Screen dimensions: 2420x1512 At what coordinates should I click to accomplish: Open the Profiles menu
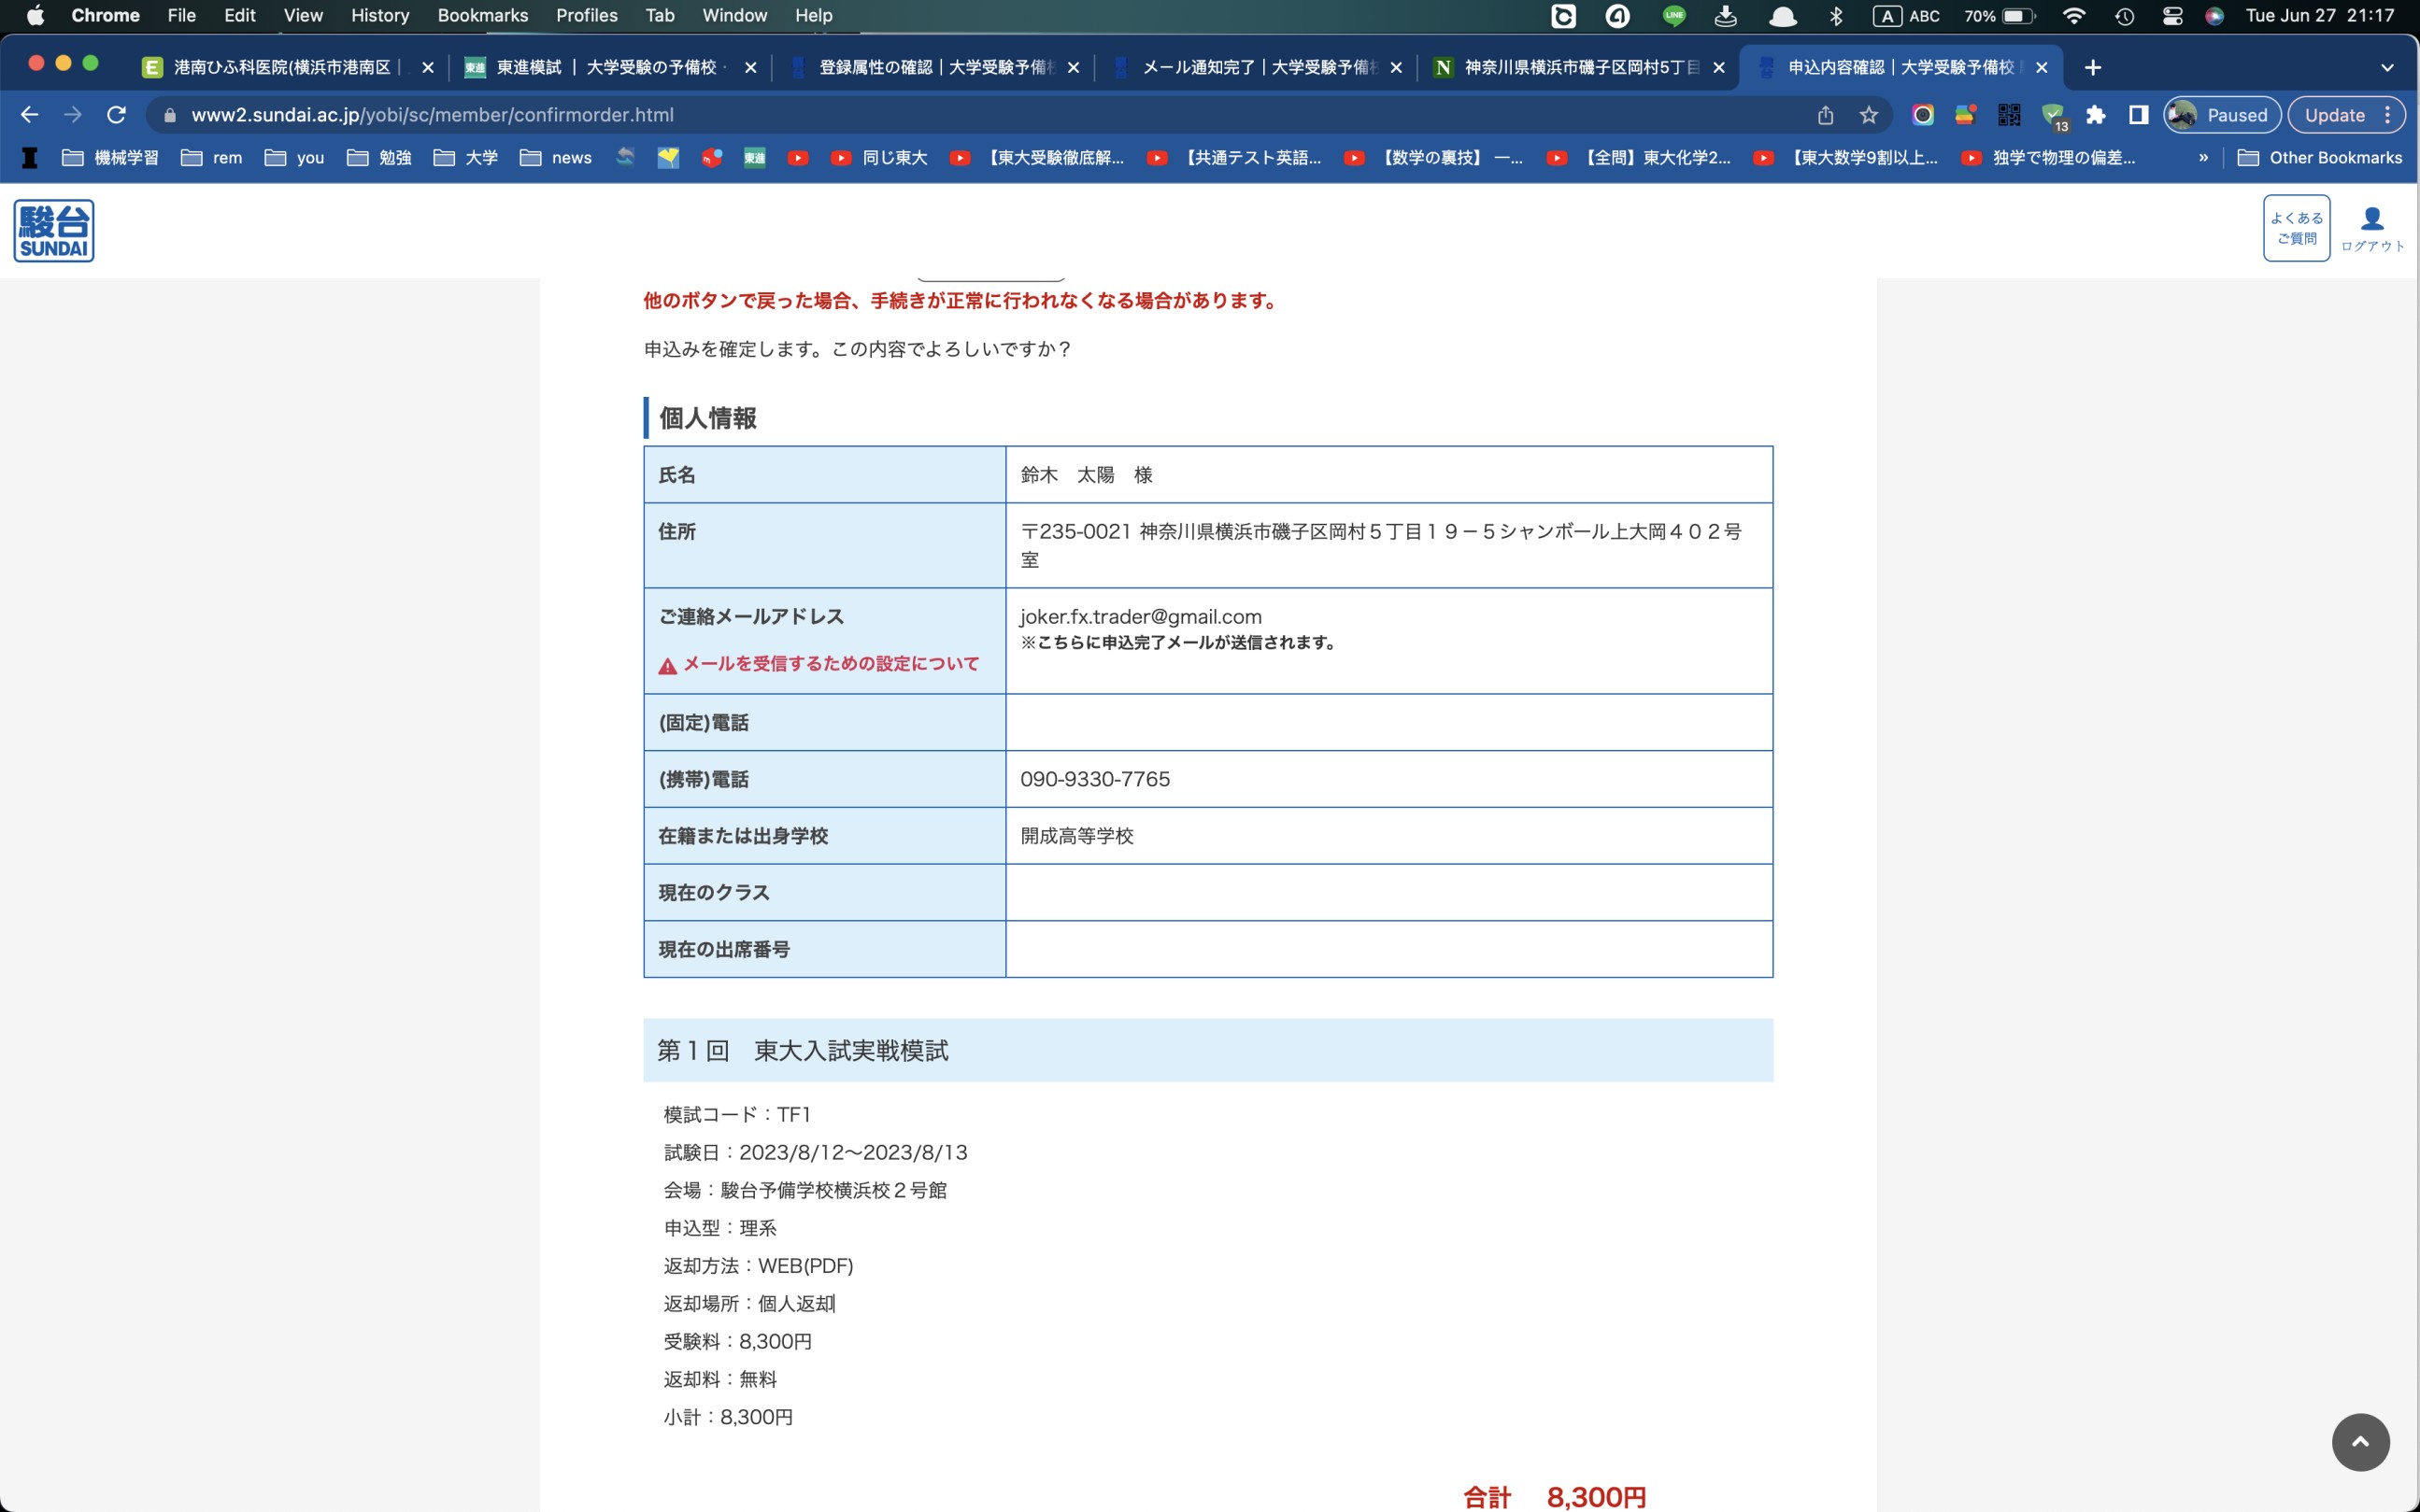586,15
